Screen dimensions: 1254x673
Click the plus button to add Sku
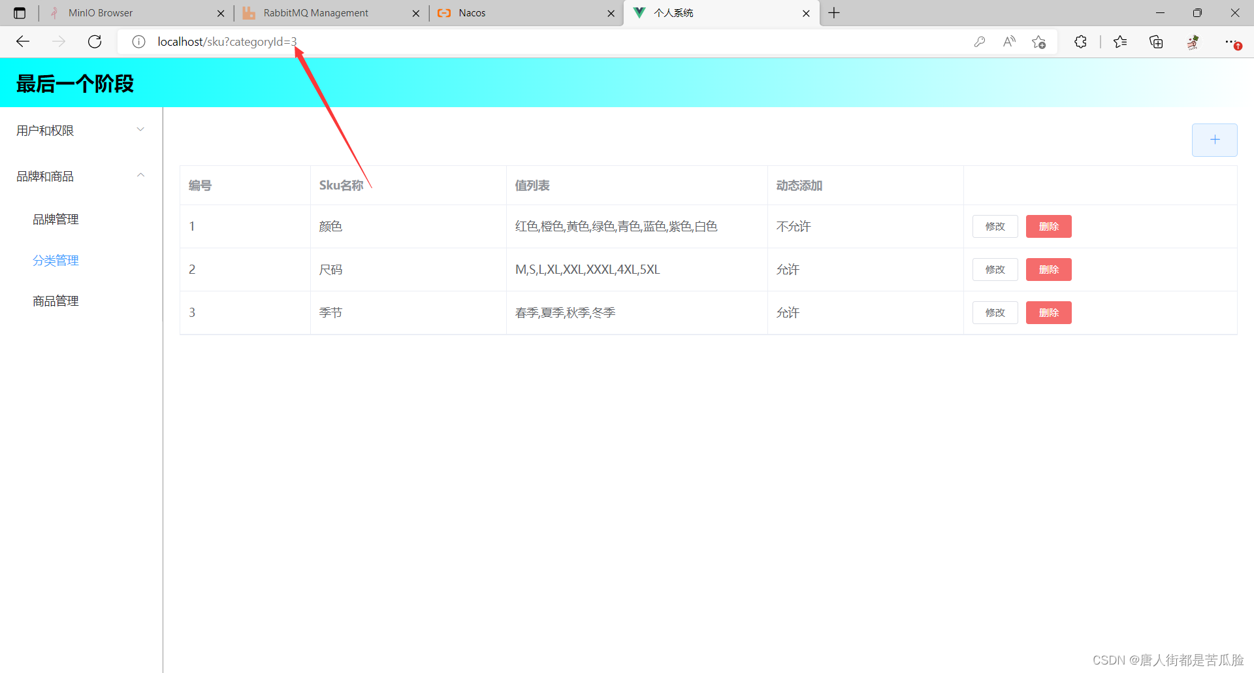(1214, 140)
